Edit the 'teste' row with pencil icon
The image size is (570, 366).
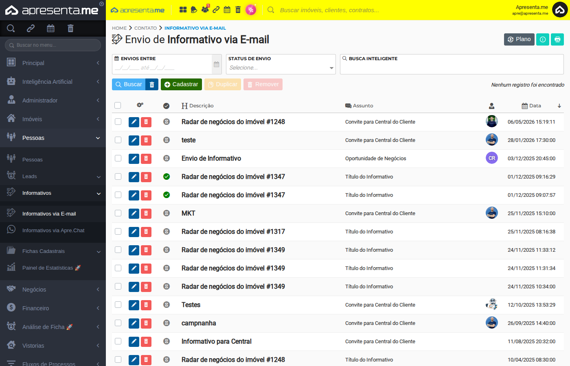[x=134, y=140]
